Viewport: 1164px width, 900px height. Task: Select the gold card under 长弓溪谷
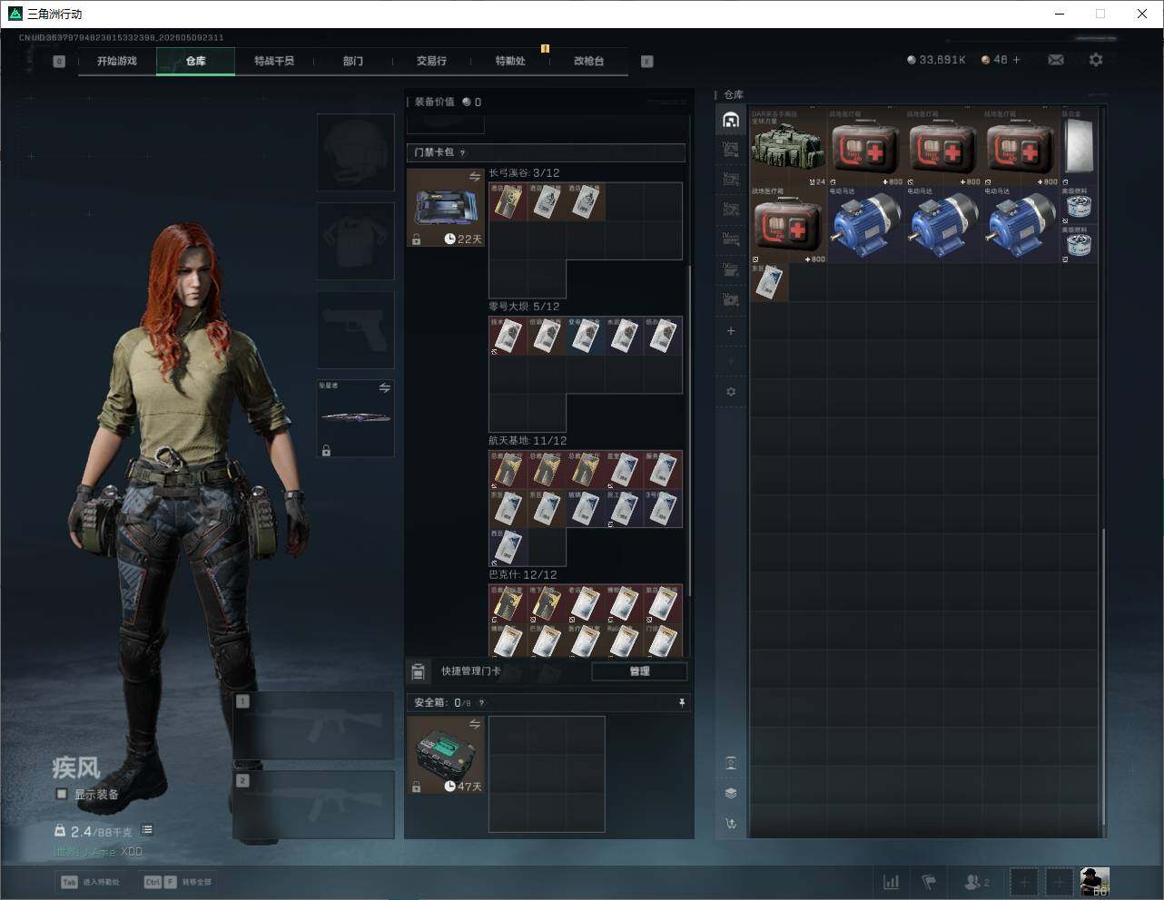click(508, 201)
